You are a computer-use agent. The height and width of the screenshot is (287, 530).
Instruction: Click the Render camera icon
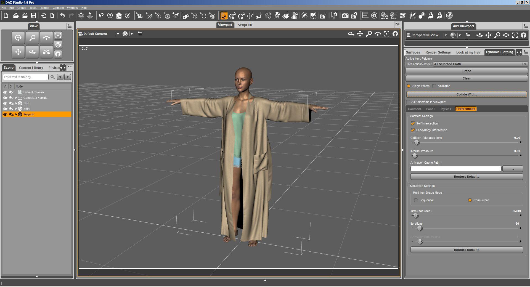point(345,16)
